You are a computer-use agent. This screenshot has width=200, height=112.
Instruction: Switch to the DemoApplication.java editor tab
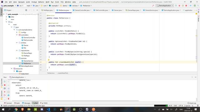pyautogui.click(x=171, y=10)
